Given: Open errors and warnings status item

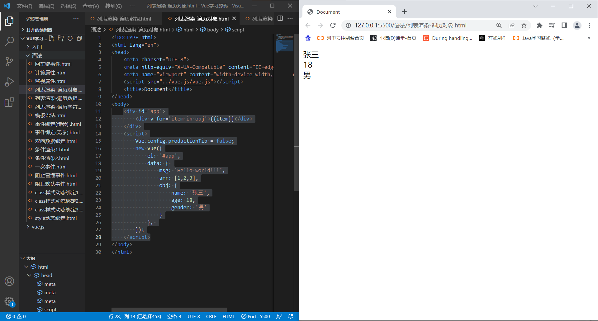Looking at the screenshot, I should point(16,316).
